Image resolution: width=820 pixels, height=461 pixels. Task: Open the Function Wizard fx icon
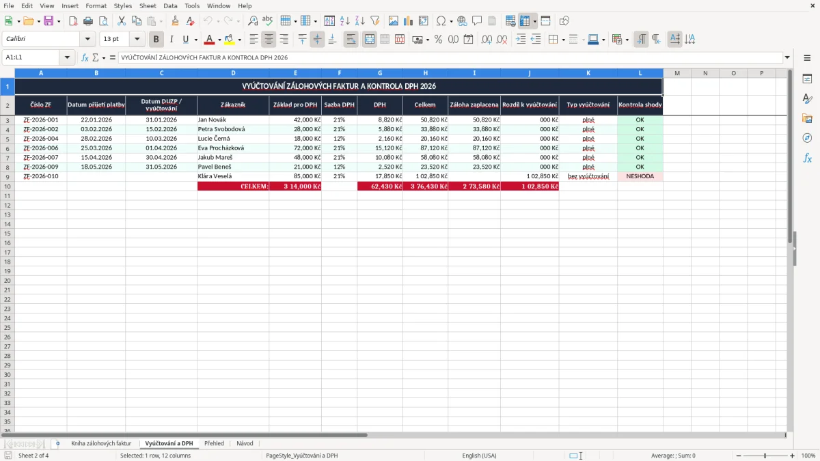pyautogui.click(x=85, y=57)
